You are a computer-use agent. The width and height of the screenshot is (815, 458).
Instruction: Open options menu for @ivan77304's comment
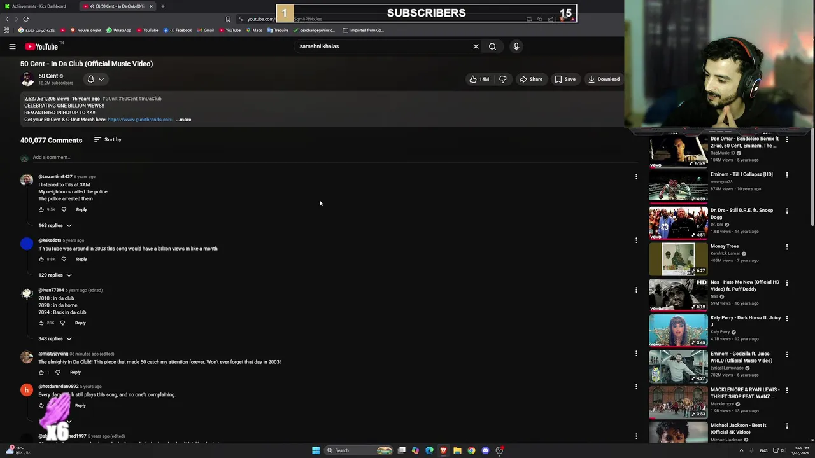coord(636,290)
